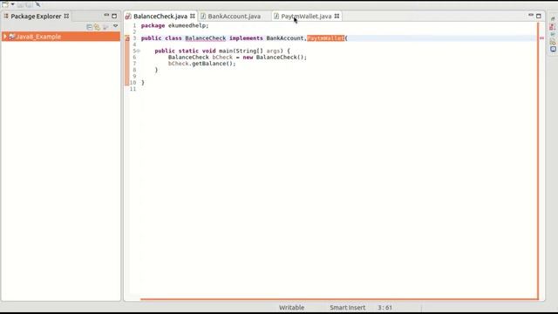Switch to the BalanceCheck.java tab
Image resolution: width=558 pixels, height=314 pixels.
click(x=160, y=16)
